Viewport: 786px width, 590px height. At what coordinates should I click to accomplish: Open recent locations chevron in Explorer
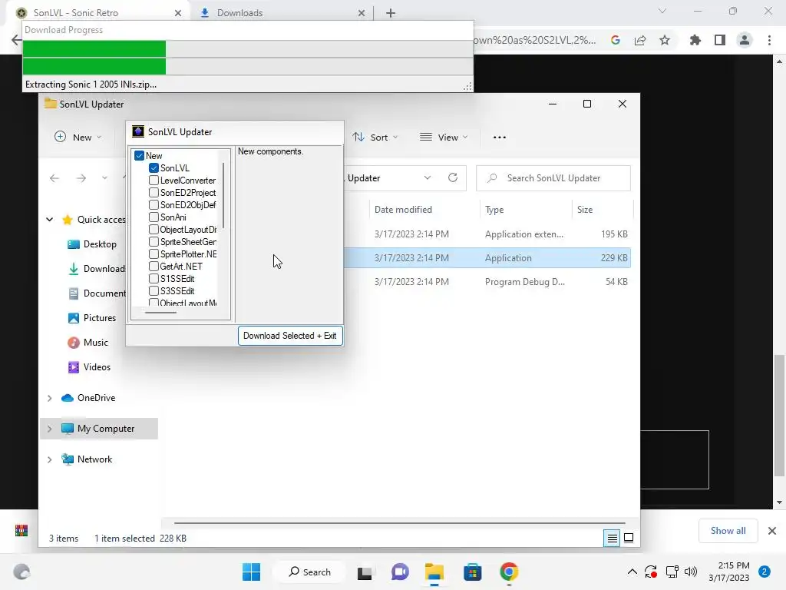pyautogui.click(x=104, y=178)
